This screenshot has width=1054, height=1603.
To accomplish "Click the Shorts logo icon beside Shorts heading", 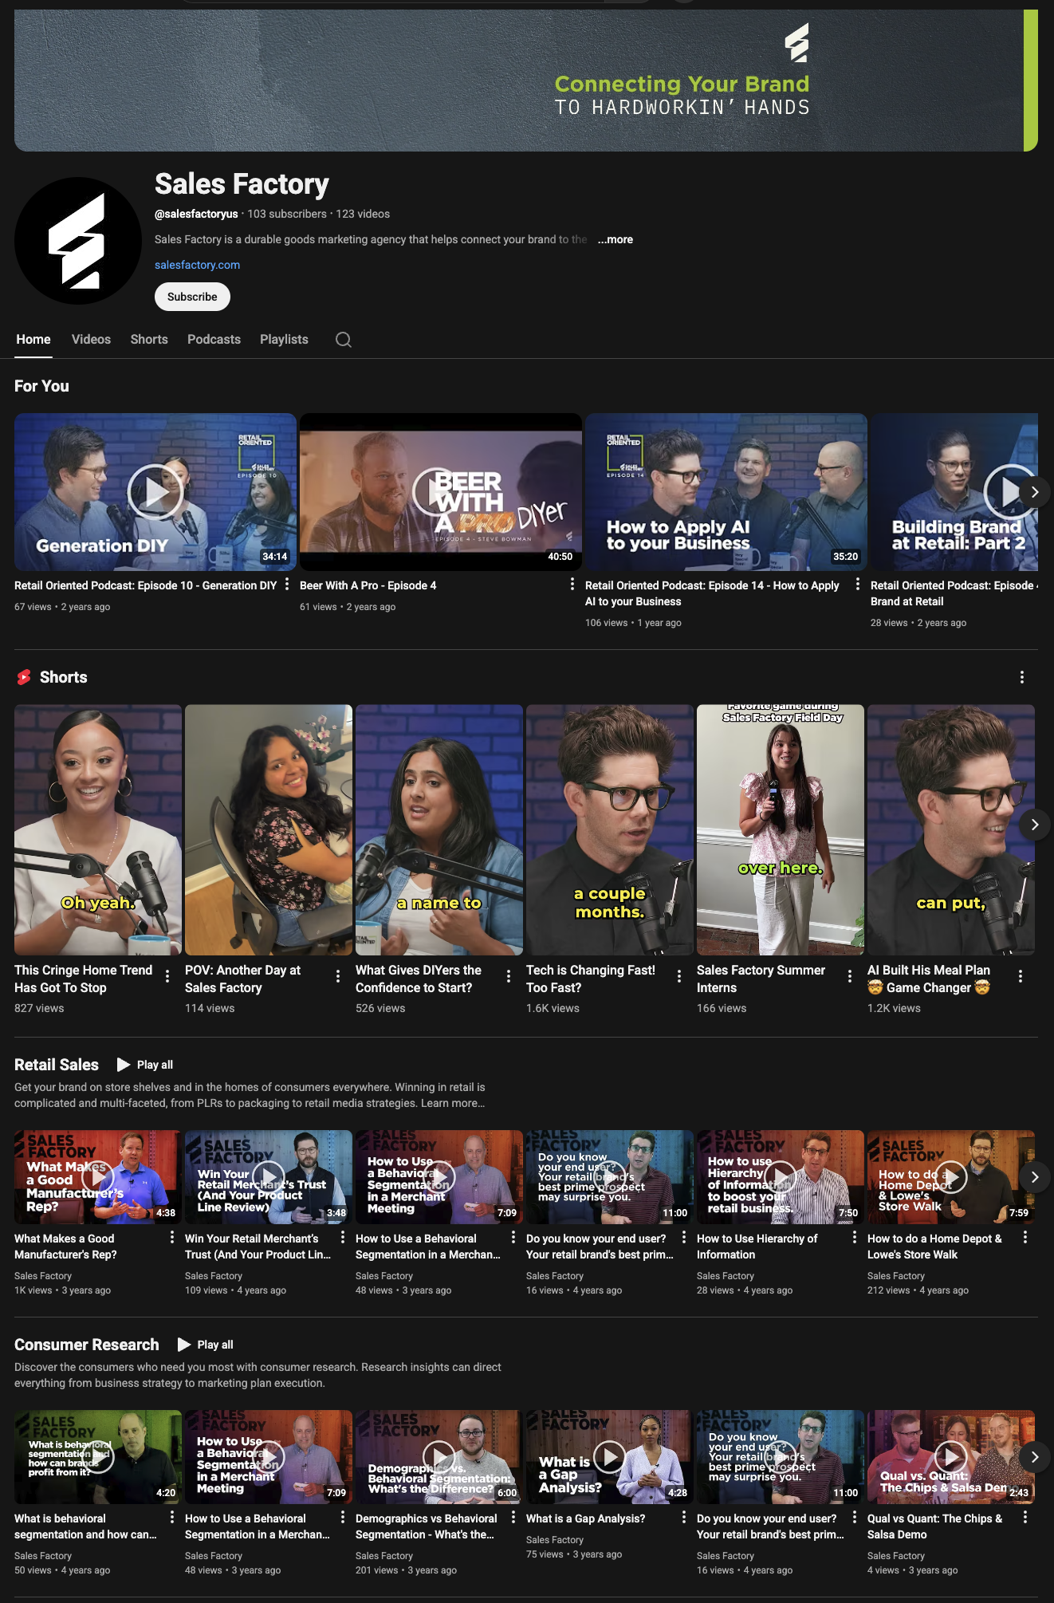I will [24, 677].
